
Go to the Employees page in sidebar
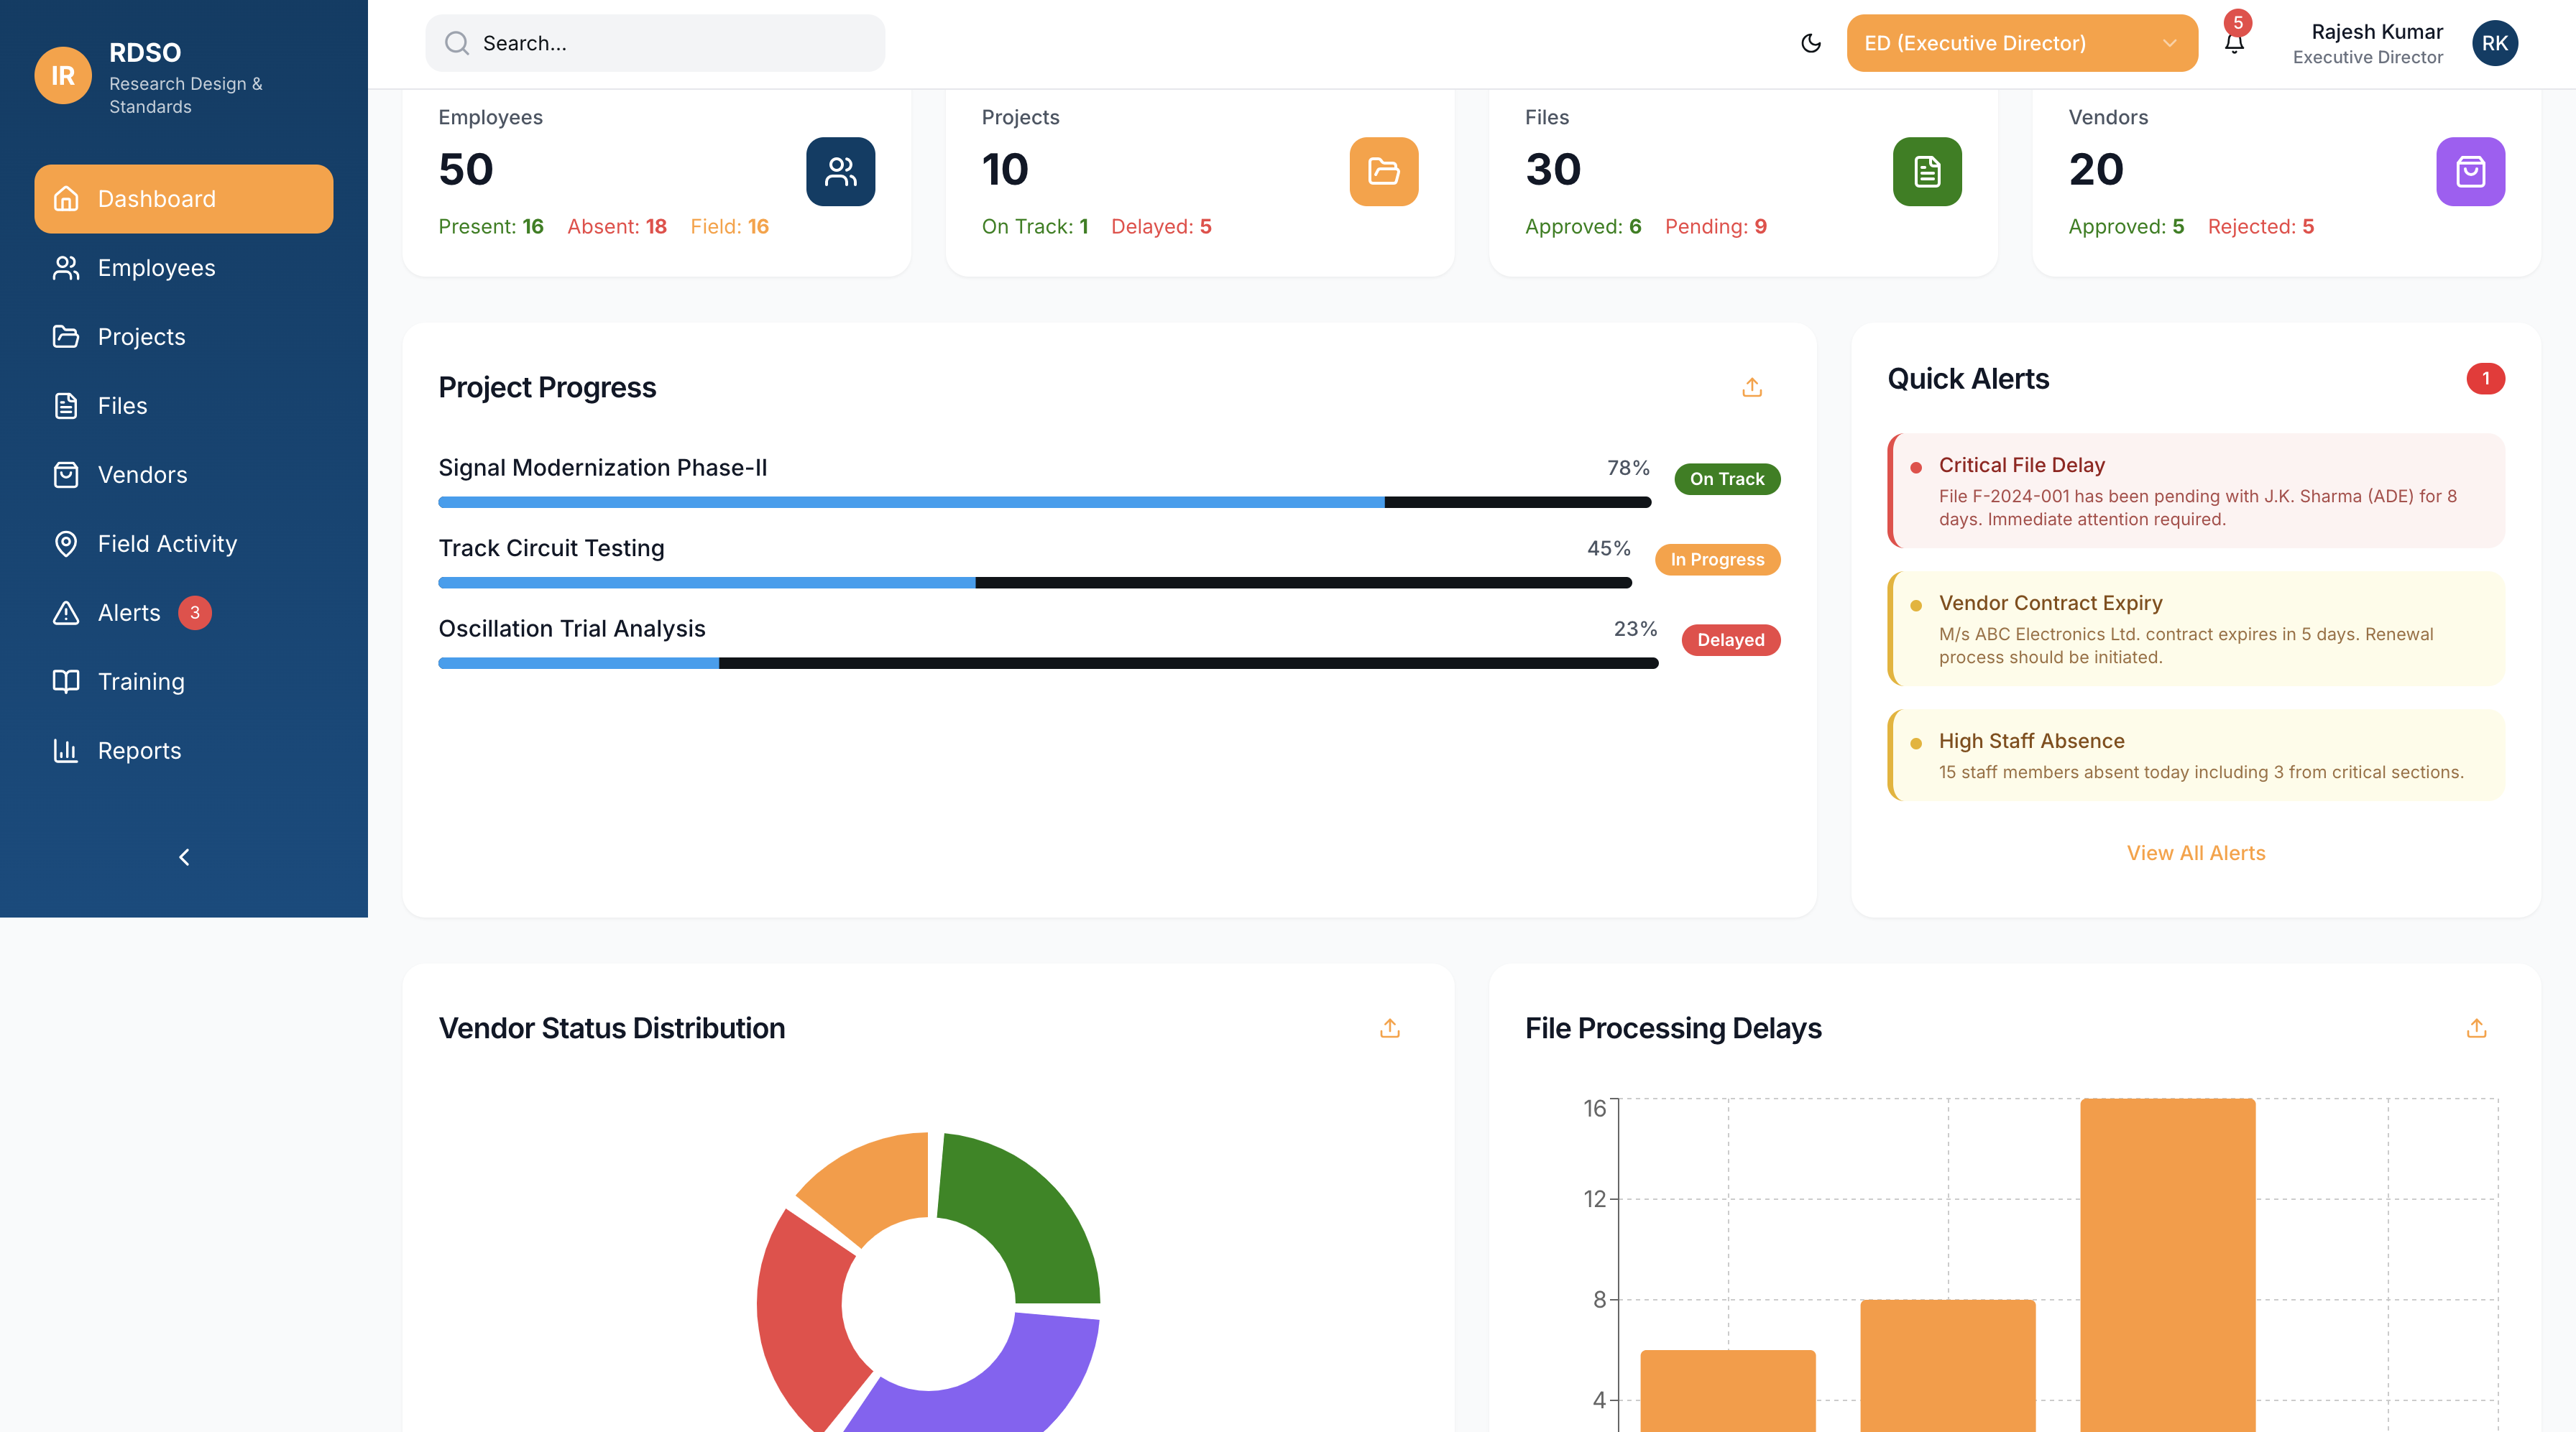184,268
